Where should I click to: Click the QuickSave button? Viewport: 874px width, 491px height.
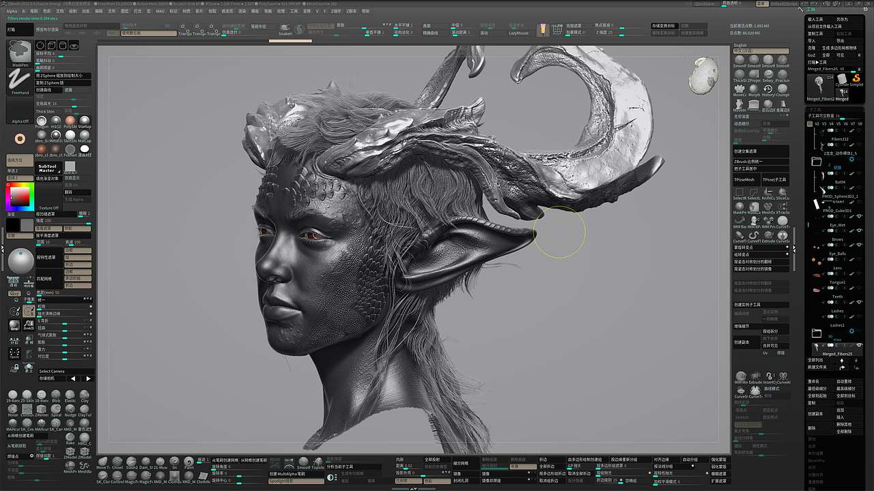(704, 3)
